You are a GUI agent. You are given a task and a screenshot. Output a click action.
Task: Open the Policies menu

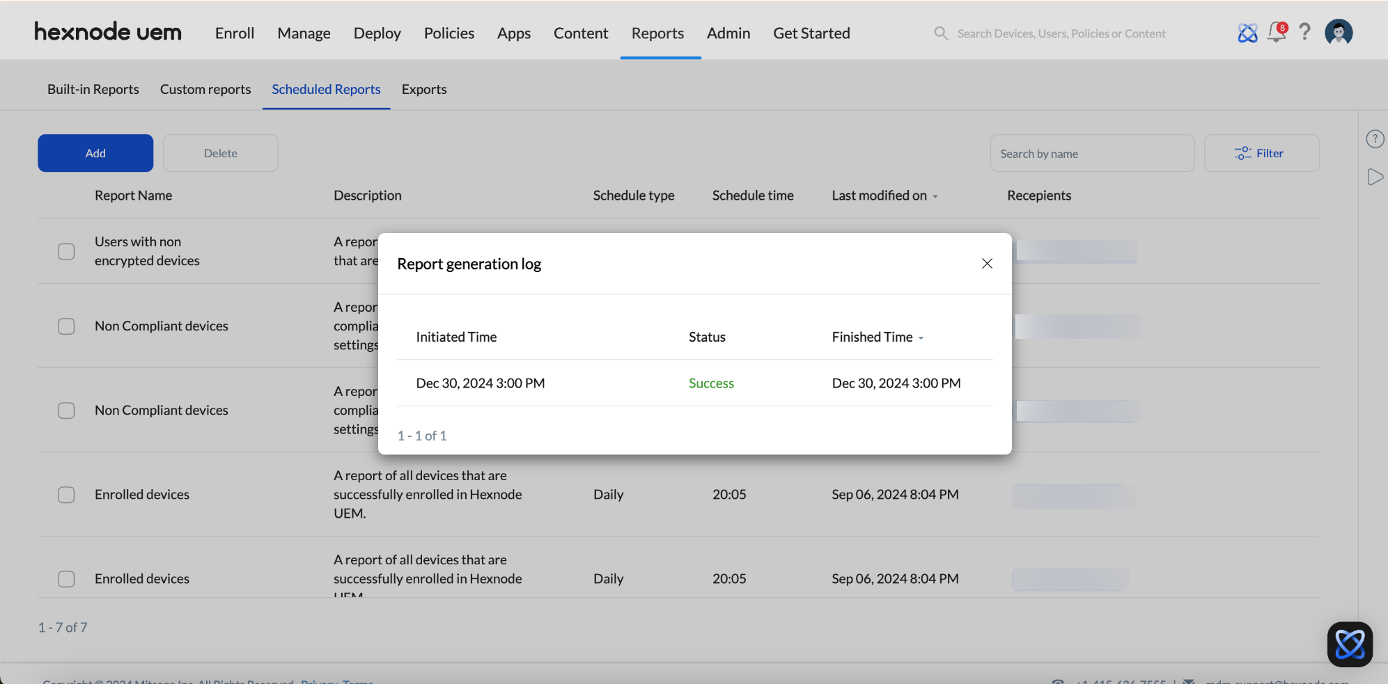click(449, 33)
